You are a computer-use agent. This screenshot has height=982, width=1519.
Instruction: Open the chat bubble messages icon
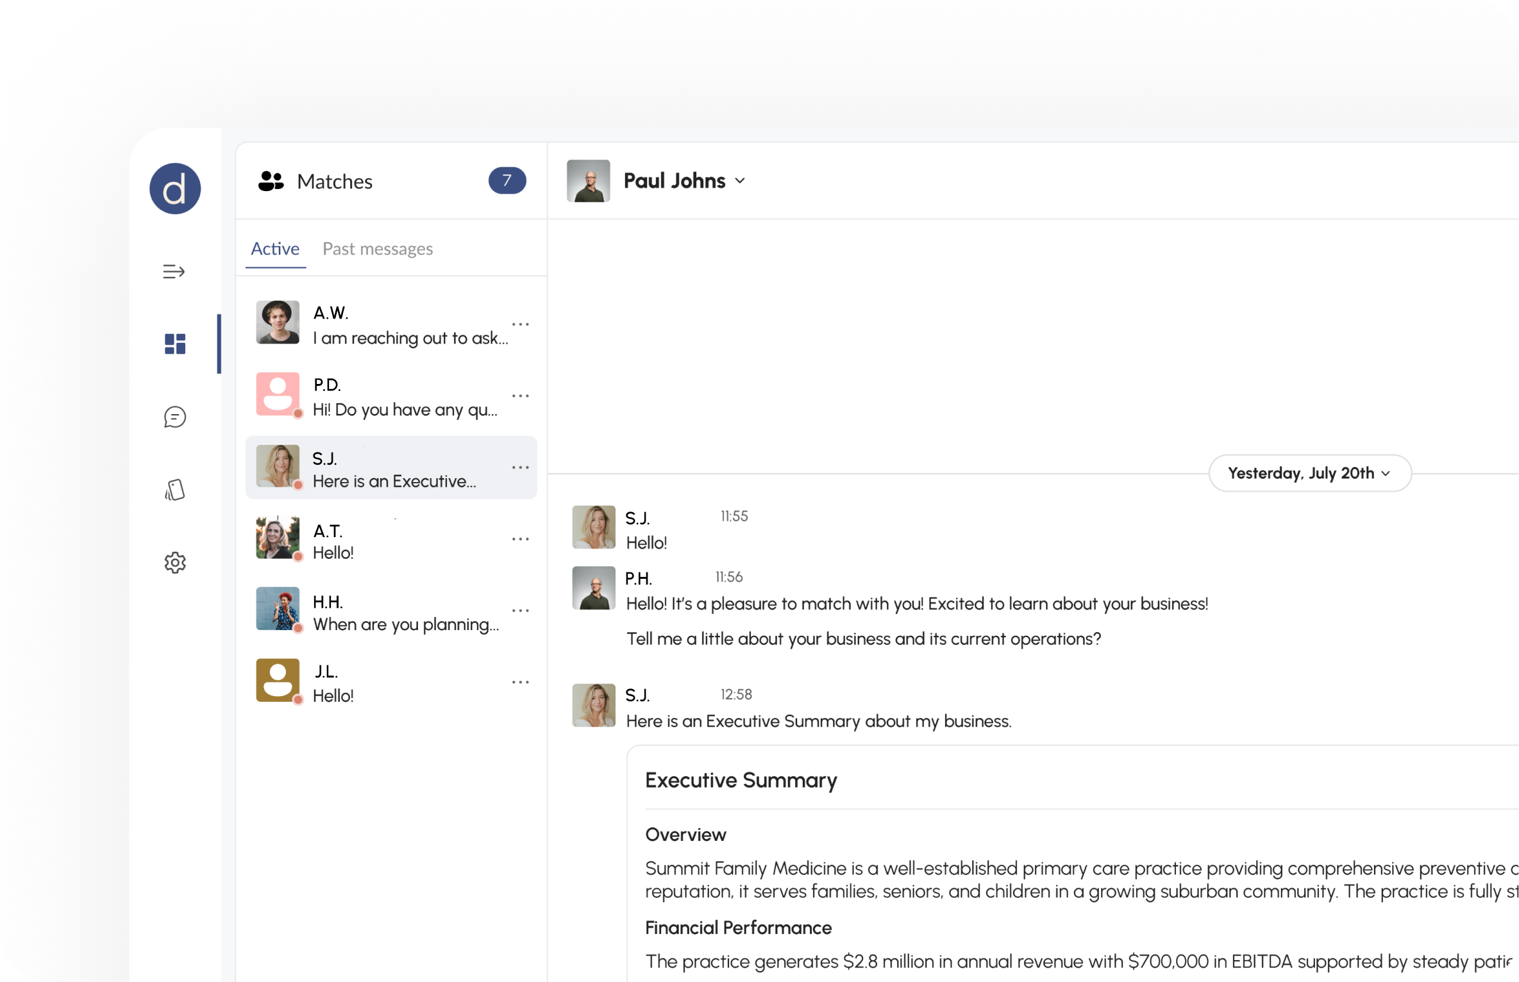tap(175, 417)
